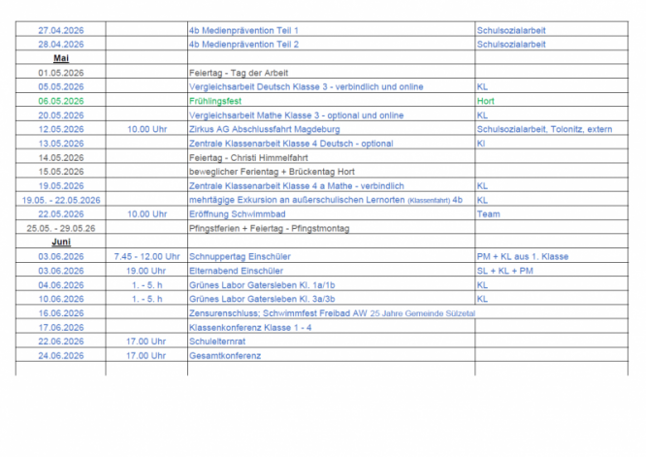Click Schnuppertag Einschüler entry
Viewport: 646px width, 457px height.
pos(240,257)
